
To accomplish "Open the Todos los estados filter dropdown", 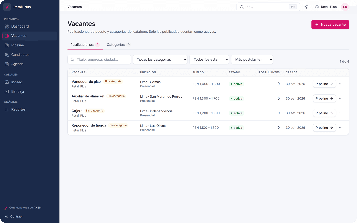I will [x=209, y=60].
